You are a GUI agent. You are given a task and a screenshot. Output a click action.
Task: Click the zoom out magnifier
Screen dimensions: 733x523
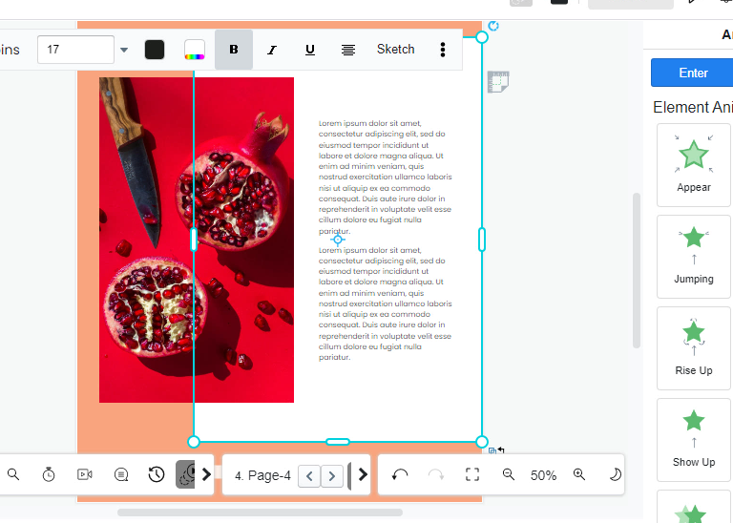tap(509, 474)
